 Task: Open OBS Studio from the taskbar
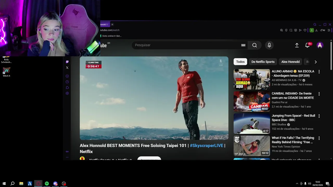(64, 184)
